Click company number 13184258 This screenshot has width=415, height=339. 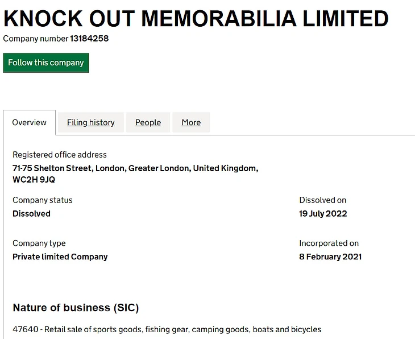tap(89, 39)
